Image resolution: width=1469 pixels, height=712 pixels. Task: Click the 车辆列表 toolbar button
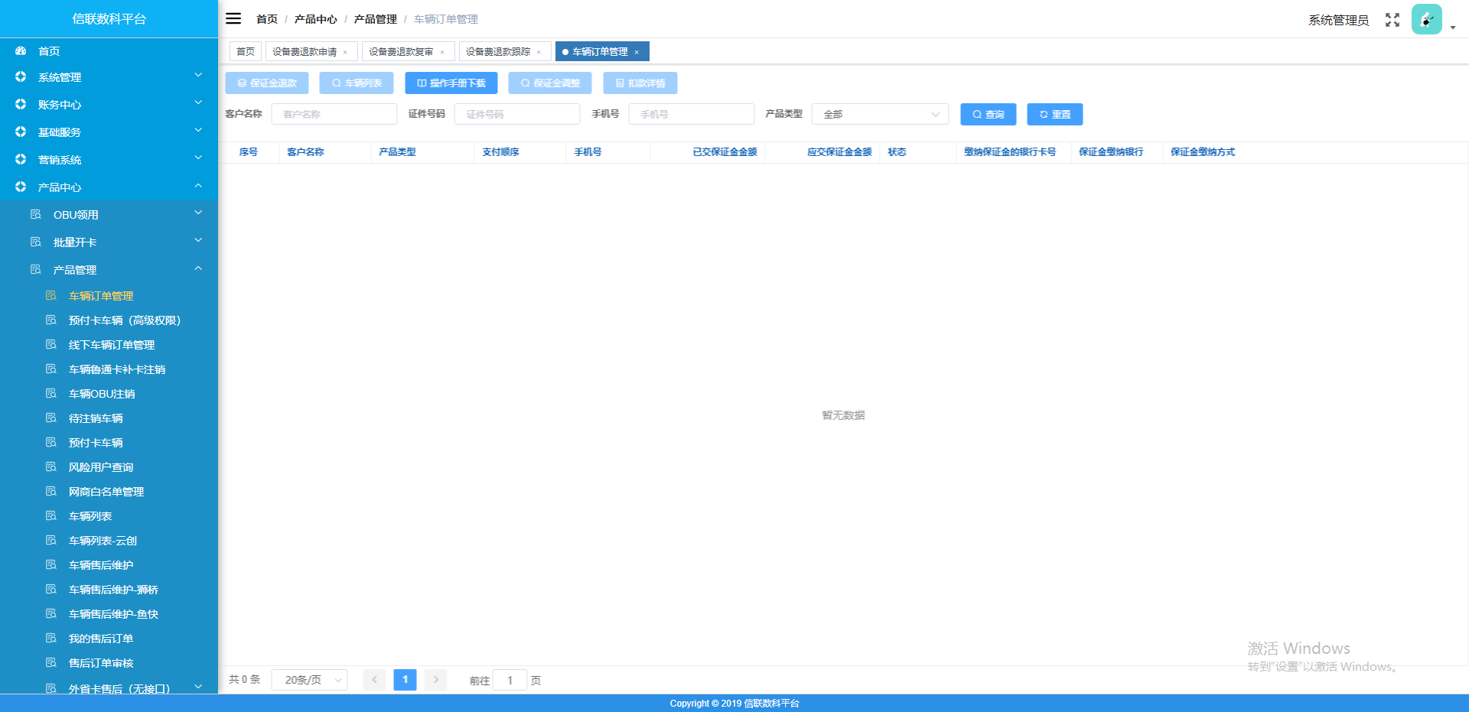pos(357,83)
